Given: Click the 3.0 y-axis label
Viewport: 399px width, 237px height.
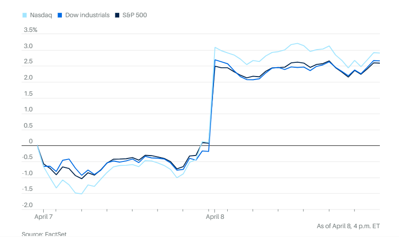Looking at the screenshot, I should 28,46.
